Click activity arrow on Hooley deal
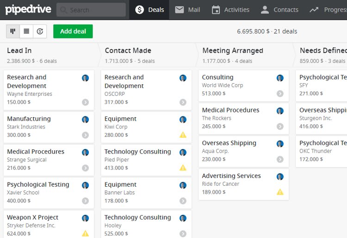 (183, 233)
